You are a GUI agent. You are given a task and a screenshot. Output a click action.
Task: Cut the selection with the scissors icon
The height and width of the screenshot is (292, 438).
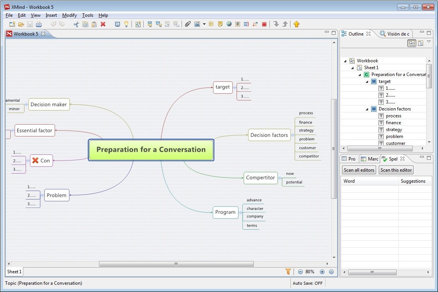[x=76, y=24]
